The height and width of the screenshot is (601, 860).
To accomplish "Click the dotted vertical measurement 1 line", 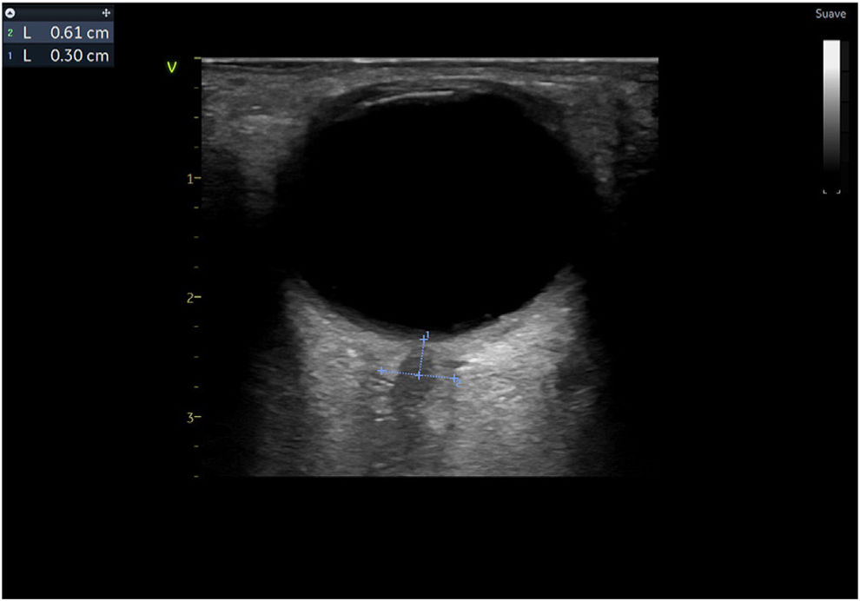I will 422,358.
